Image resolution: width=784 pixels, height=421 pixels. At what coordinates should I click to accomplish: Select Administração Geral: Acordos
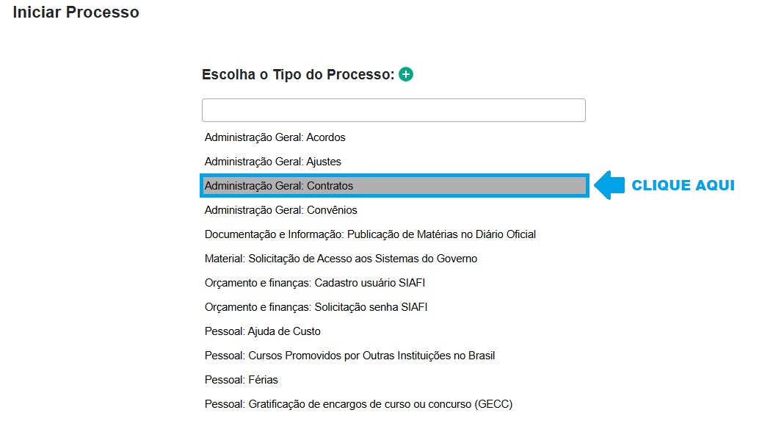point(275,137)
